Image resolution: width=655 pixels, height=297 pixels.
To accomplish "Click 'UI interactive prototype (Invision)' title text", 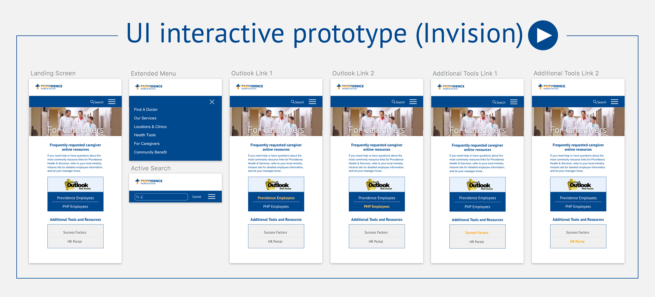I will [x=324, y=34].
